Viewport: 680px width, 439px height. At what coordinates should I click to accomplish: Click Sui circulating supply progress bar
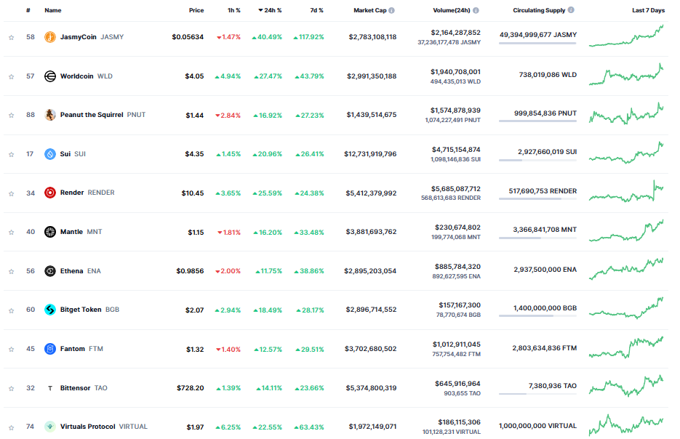point(537,160)
